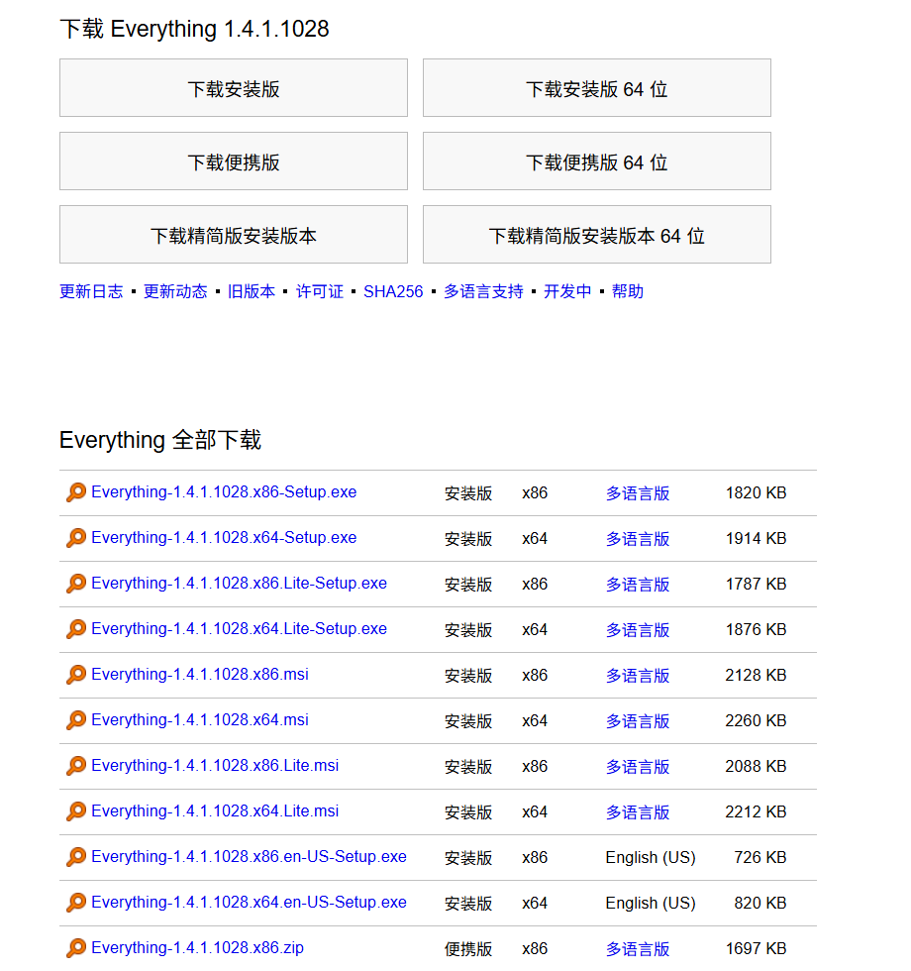Click the 2260 KB size value
Viewport: 911px width, 971px height.
[x=756, y=721]
